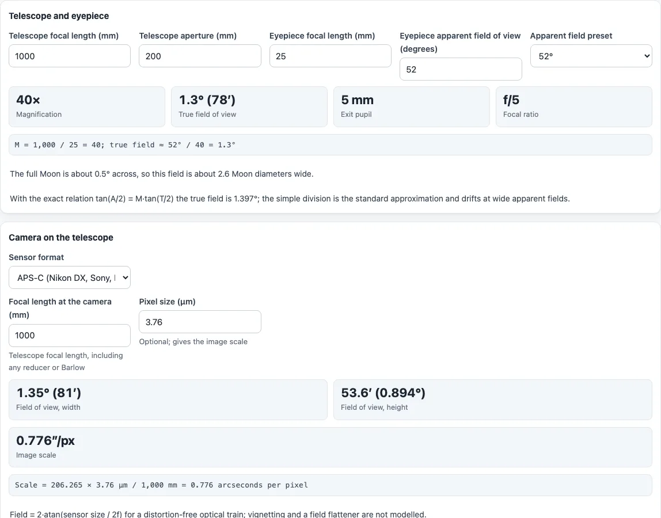Click the Pixel size input showing 3.76
Screen dimensions: 661x518
point(200,322)
